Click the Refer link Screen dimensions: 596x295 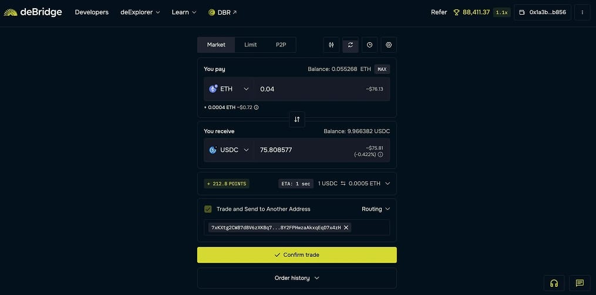tap(439, 12)
